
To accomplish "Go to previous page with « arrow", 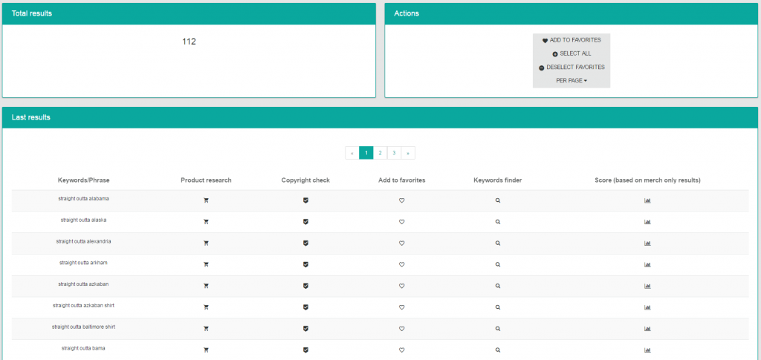I will [352, 153].
